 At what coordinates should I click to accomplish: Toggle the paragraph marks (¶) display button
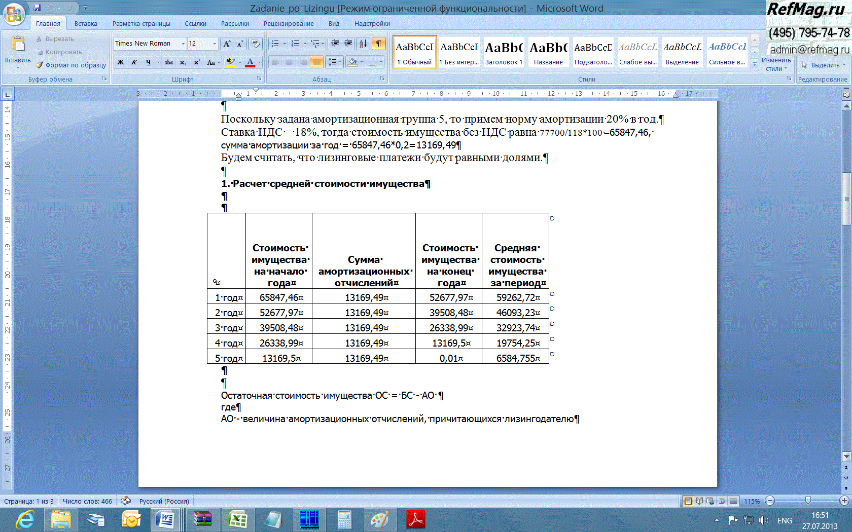tap(379, 44)
